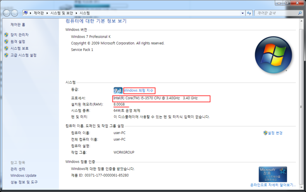Select Windows 7 Professional K text

(91, 37)
